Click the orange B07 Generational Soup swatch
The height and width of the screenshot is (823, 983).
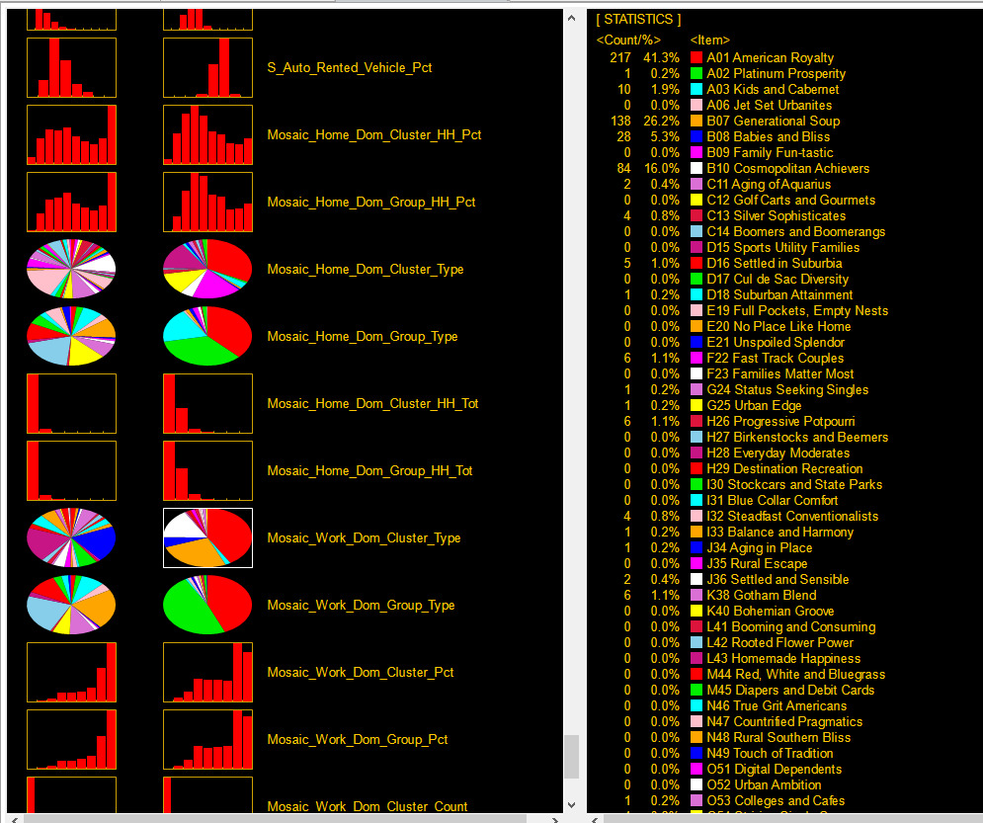(x=696, y=121)
